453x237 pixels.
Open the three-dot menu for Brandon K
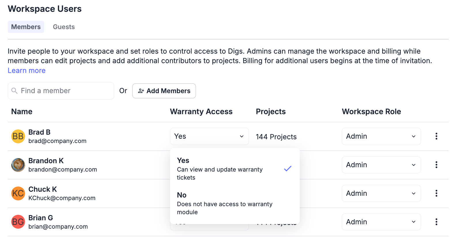click(x=436, y=165)
